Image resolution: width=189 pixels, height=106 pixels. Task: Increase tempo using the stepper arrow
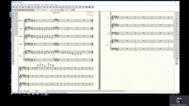(71, 9)
